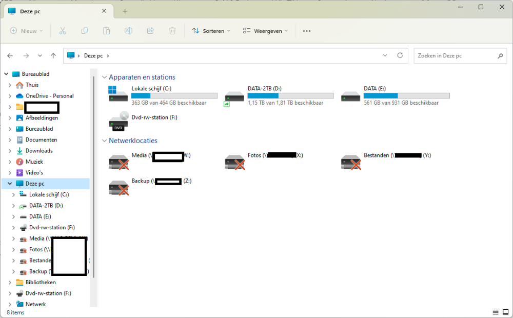
Task: Switch to large thumbnails view icon
Action: tap(505, 312)
